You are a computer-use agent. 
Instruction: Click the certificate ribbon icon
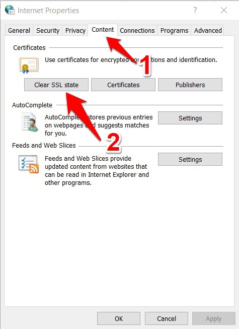point(29,65)
